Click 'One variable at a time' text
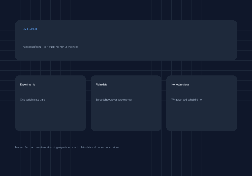Viewport: 252px width, 176px height. [x=33, y=100]
